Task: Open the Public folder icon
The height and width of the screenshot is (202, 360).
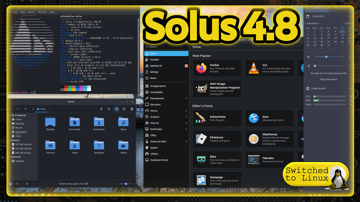Action: tap(75, 147)
